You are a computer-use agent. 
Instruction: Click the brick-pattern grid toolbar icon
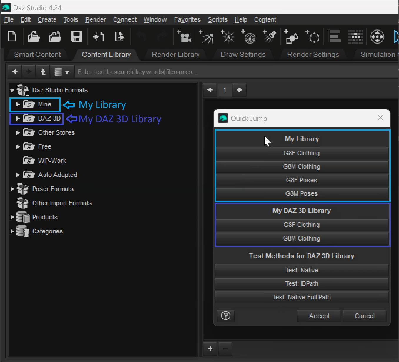click(x=355, y=36)
